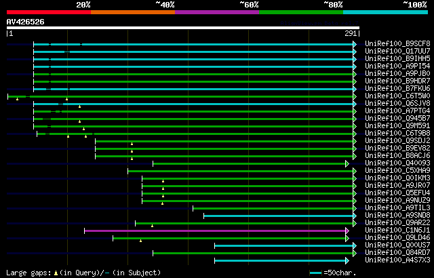Click the purple ~60% identity color segment
This screenshot has height=278, width=434.
click(217, 12)
